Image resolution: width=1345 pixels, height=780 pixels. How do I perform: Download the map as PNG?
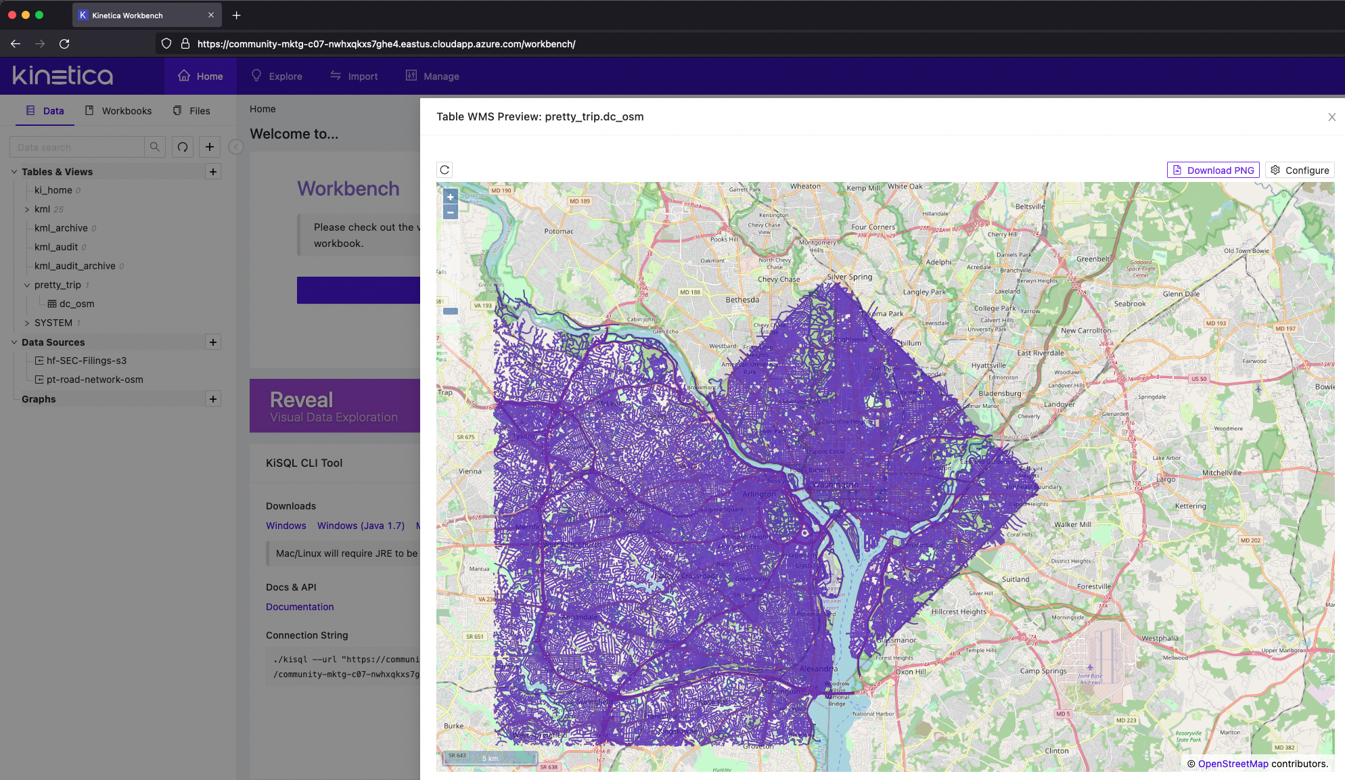click(x=1213, y=170)
